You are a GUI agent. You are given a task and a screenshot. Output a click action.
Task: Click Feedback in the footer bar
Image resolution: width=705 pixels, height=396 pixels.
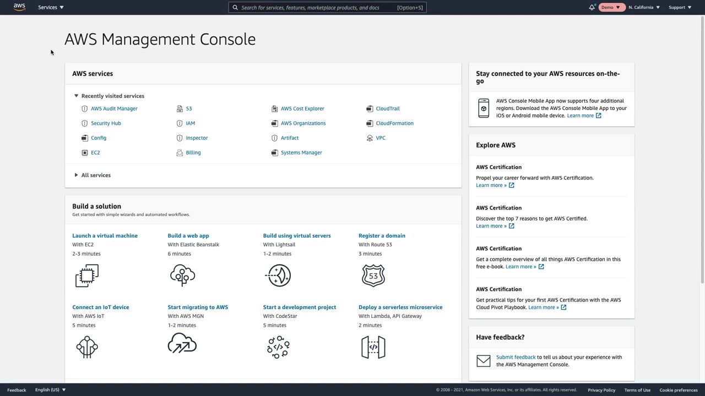(x=17, y=390)
